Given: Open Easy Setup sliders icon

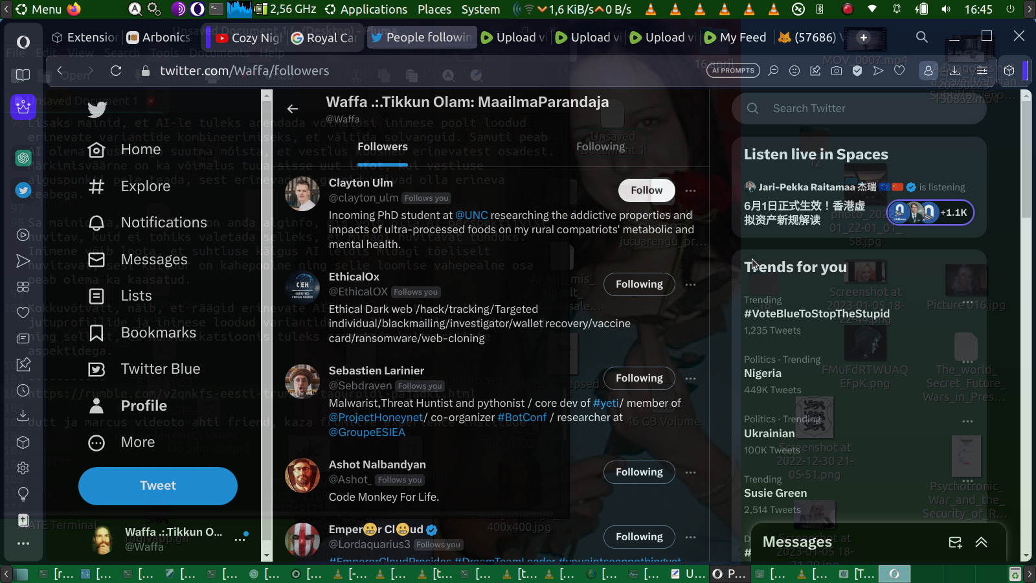Looking at the screenshot, I should pyautogui.click(x=982, y=71).
